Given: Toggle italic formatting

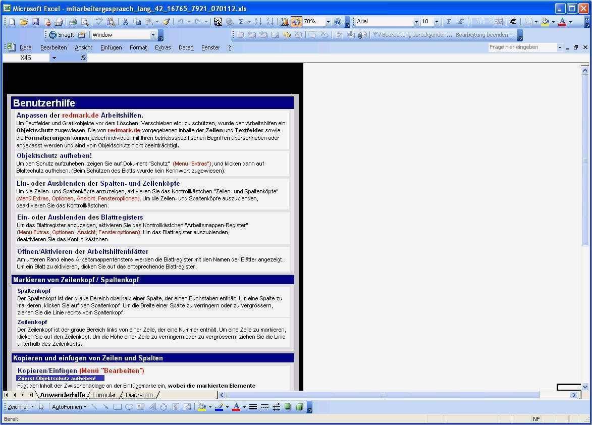Looking at the screenshot, I should tap(461, 22).
